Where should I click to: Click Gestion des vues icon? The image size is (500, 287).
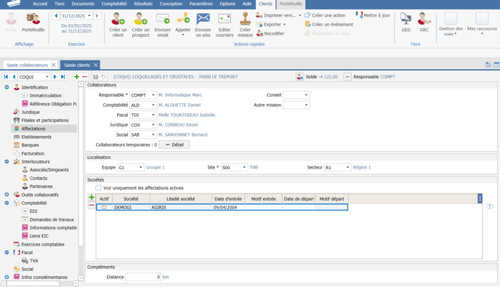[x=451, y=18]
